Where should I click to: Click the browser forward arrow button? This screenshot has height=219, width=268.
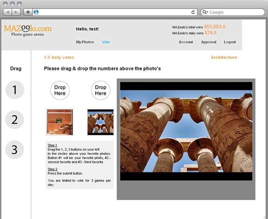[16, 12]
